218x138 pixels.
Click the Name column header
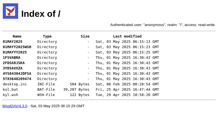point(17,36)
